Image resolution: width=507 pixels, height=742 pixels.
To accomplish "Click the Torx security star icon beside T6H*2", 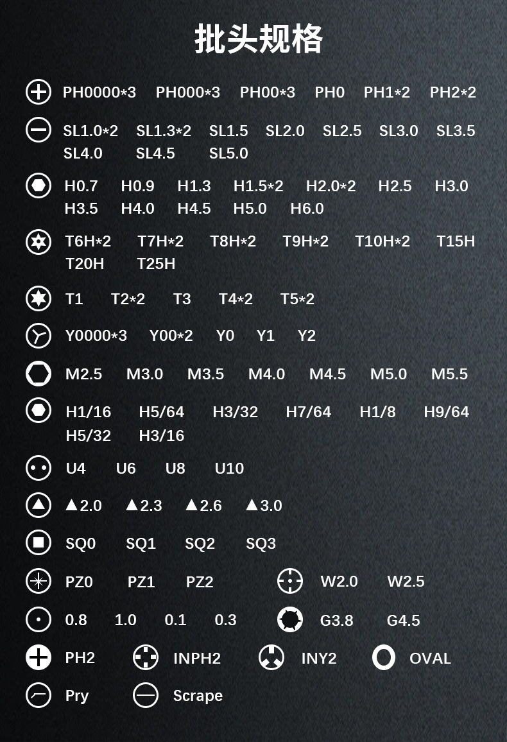I will pyautogui.click(x=39, y=241).
